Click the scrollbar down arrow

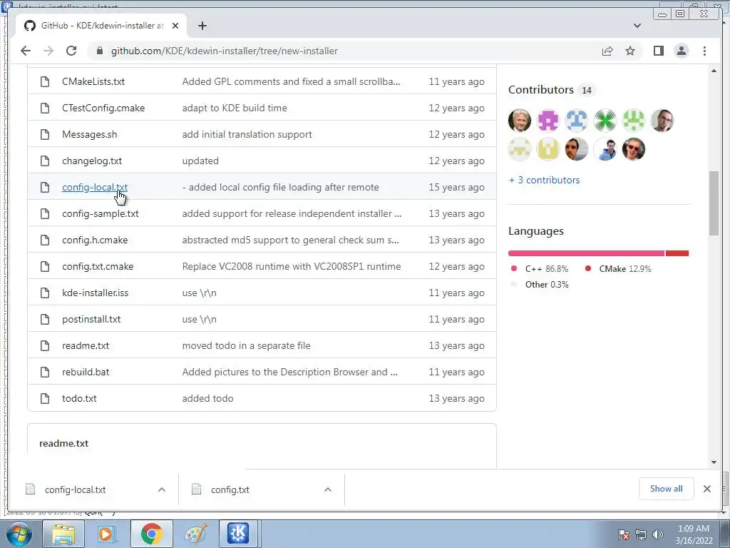click(714, 462)
